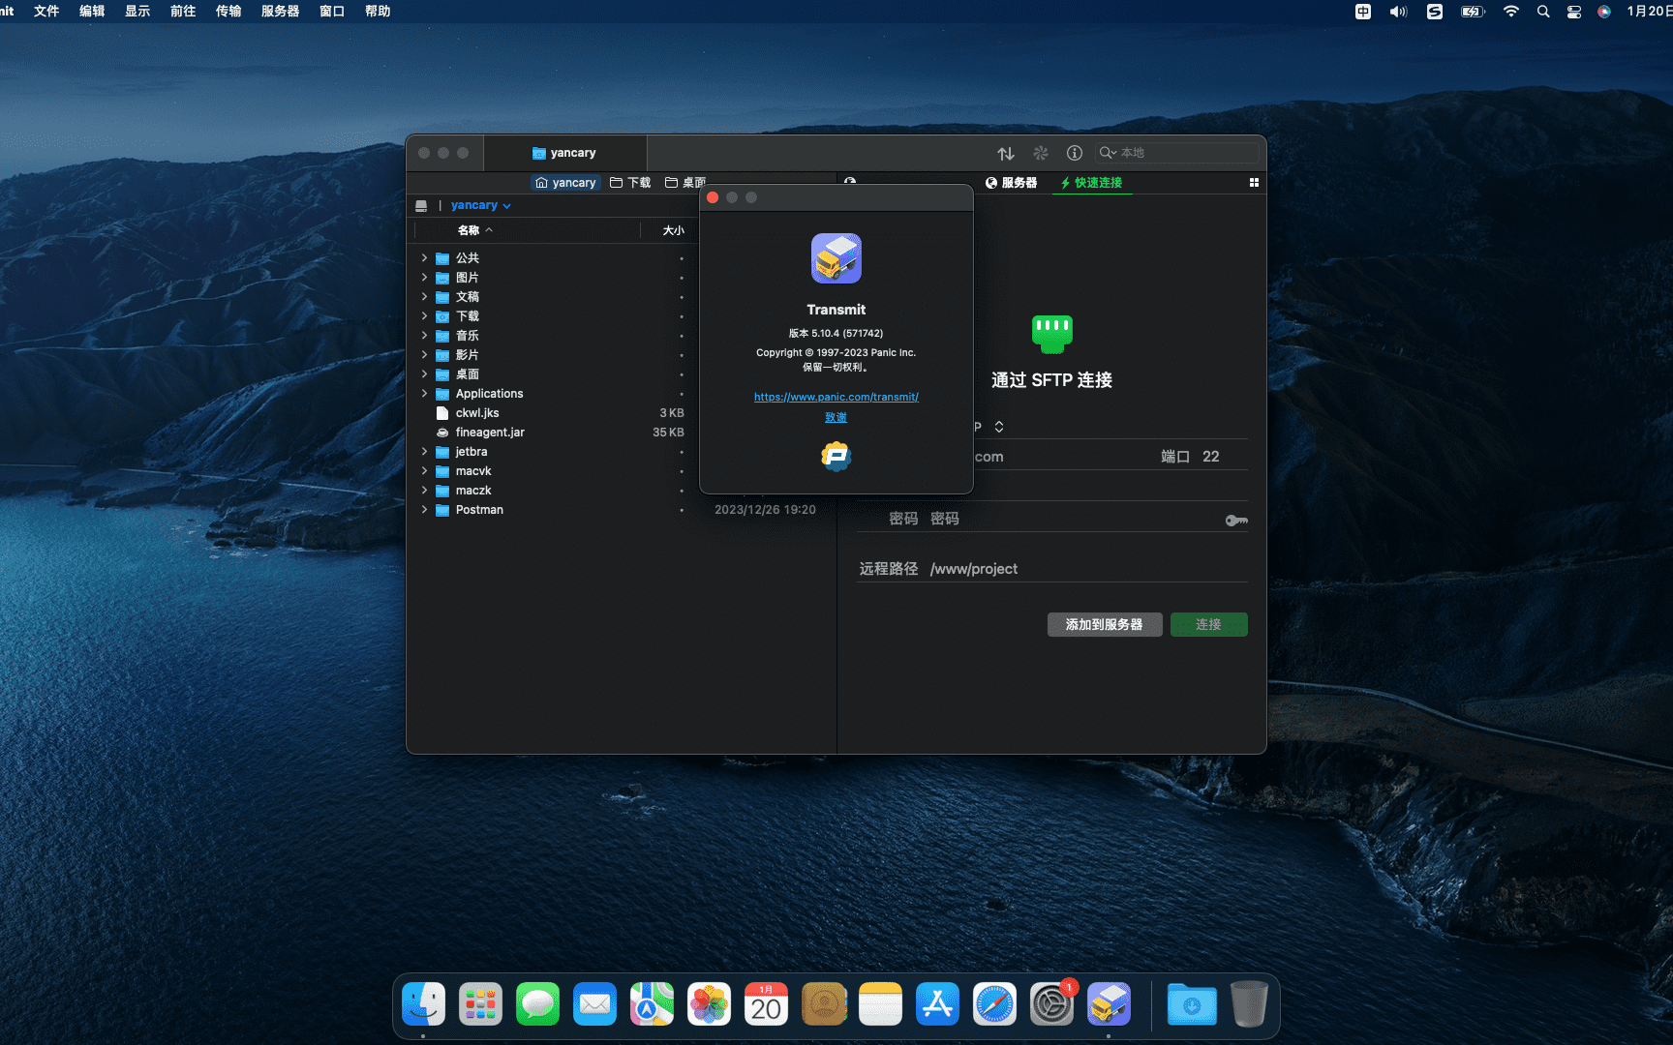Click the yancary window tab
The image size is (1673, 1045).
(x=564, y=153)
